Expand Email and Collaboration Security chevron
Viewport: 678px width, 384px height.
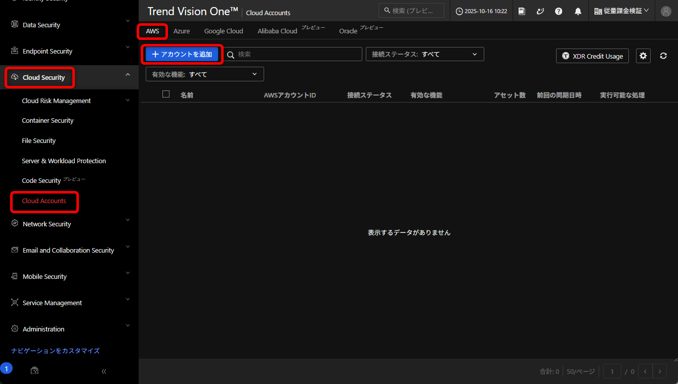click(x=128, y=246)
